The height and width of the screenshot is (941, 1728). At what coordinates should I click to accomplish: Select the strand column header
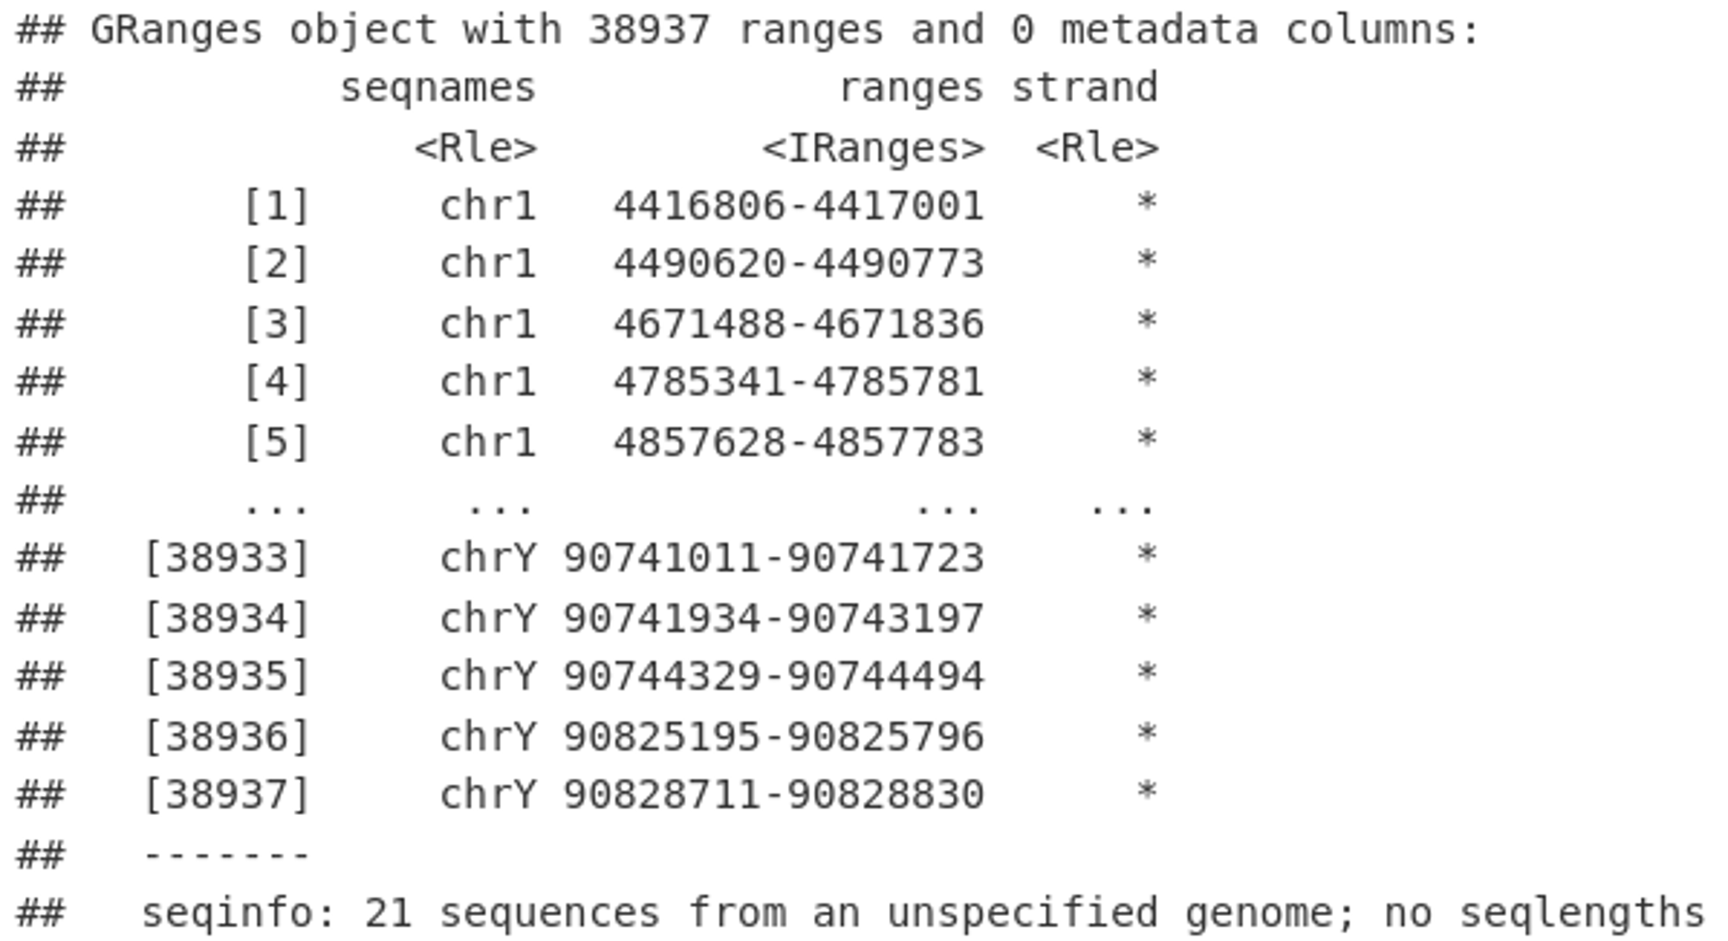[1084, 88]
